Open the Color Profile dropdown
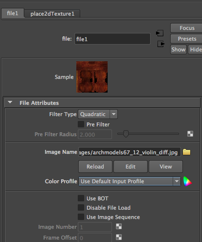Viewport: 202px width, 242px height. 130,181
